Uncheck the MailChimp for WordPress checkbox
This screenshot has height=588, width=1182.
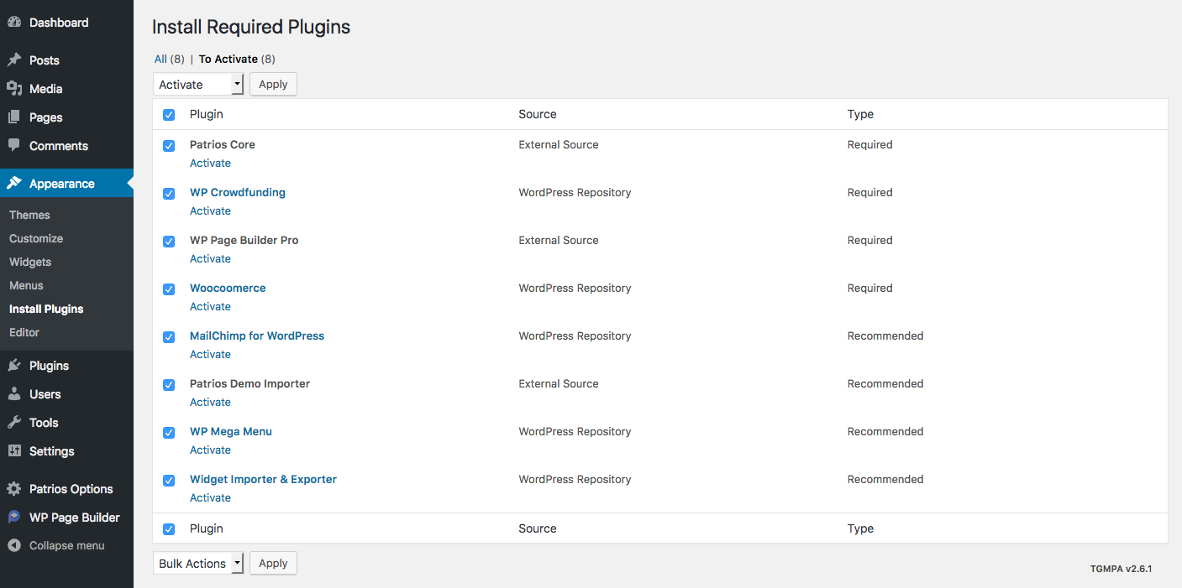pos(169,337)
